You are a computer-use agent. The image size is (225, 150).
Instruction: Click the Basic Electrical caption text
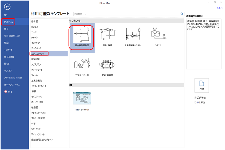(x=82, y=110)
